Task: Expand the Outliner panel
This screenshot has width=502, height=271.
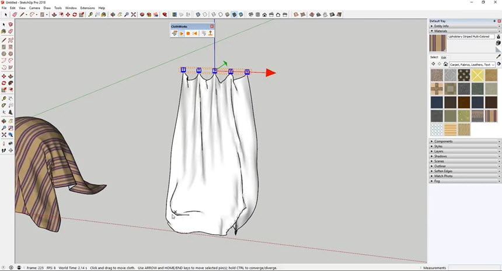Action: click(465, 166)
